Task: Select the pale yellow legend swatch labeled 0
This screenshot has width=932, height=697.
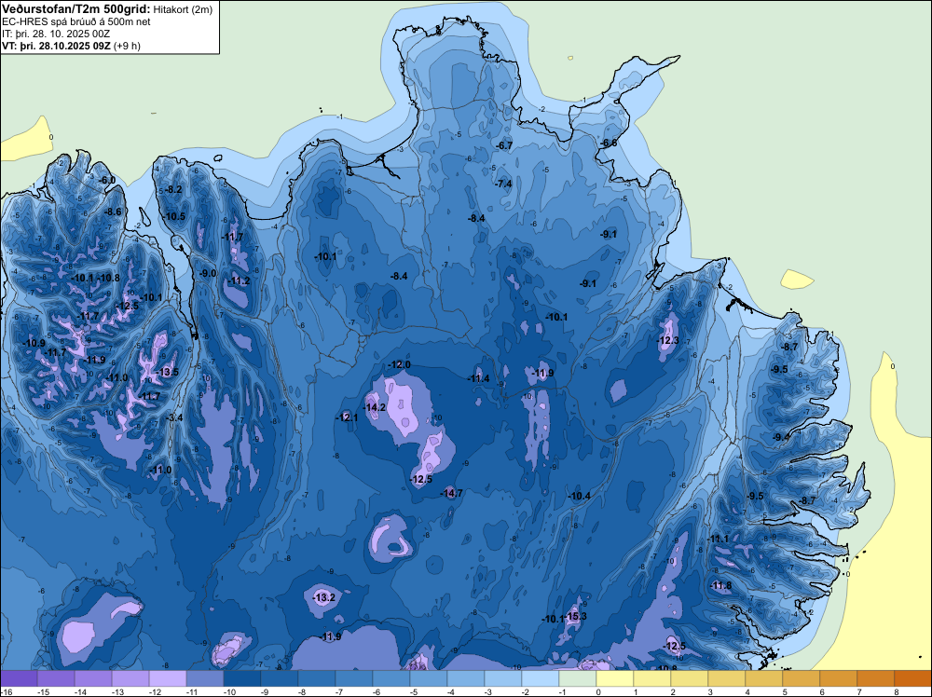Action: tap(614, 678)
